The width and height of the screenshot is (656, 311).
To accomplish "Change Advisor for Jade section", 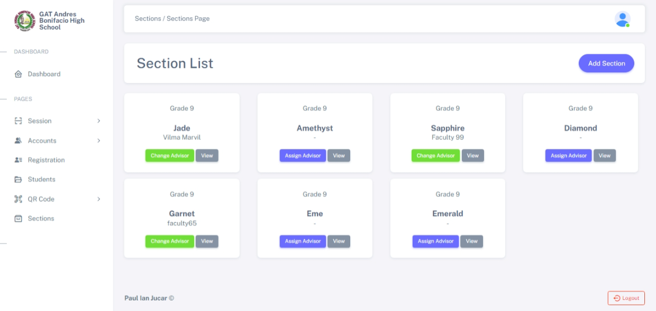I will tap(170, 156).
